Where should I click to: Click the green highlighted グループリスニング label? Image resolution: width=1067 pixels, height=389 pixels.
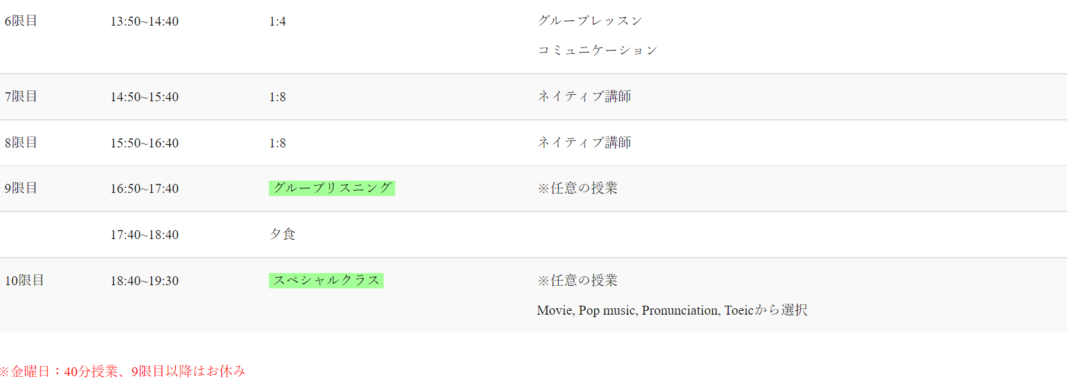pyautogui.click(x=332, y=188)
